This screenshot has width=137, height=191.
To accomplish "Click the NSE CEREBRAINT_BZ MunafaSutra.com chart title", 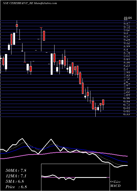I will 30,3.
